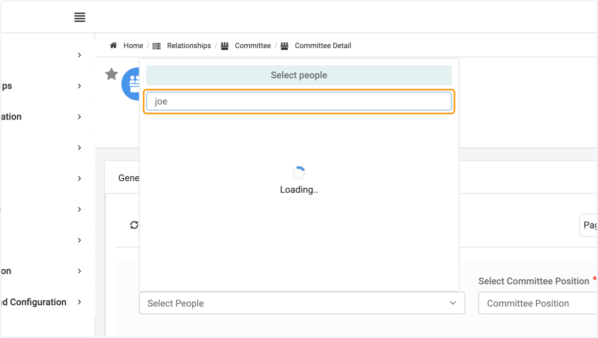Click the Committee Position field
598x338 pixels.
(538, 303)
